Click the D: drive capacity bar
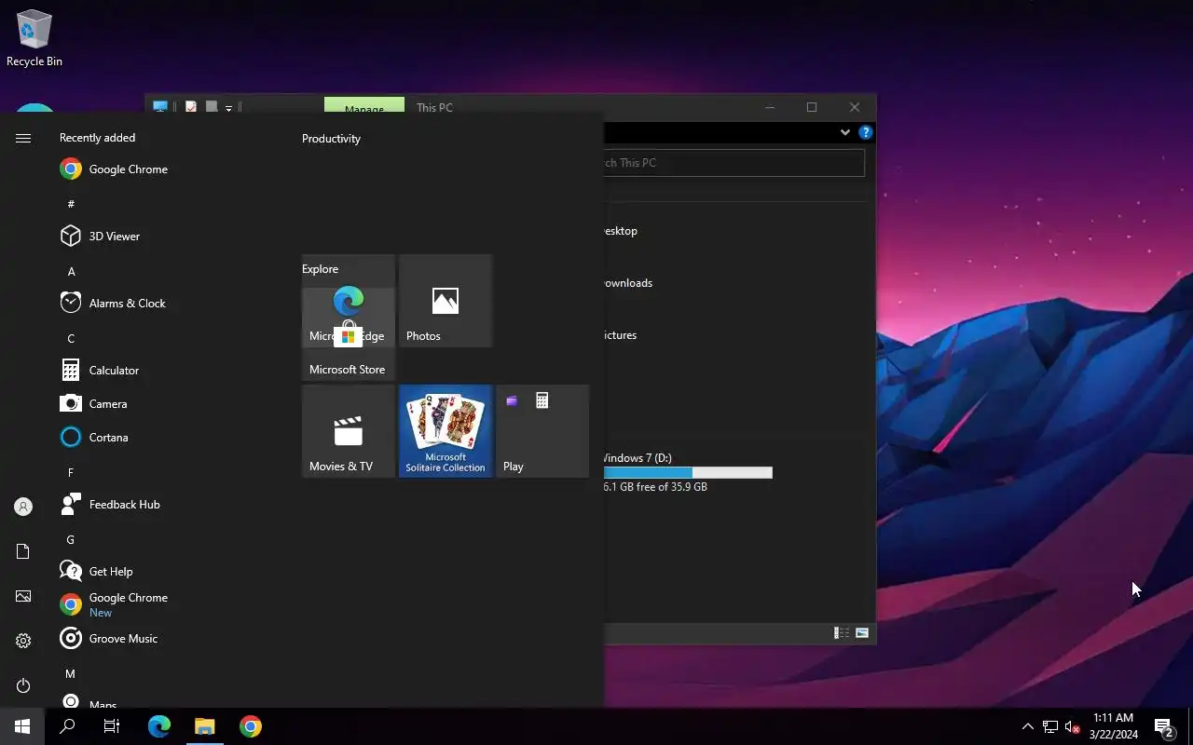Screen dimensions: 1193x745 pyautogui.click(x=688, y=473)
